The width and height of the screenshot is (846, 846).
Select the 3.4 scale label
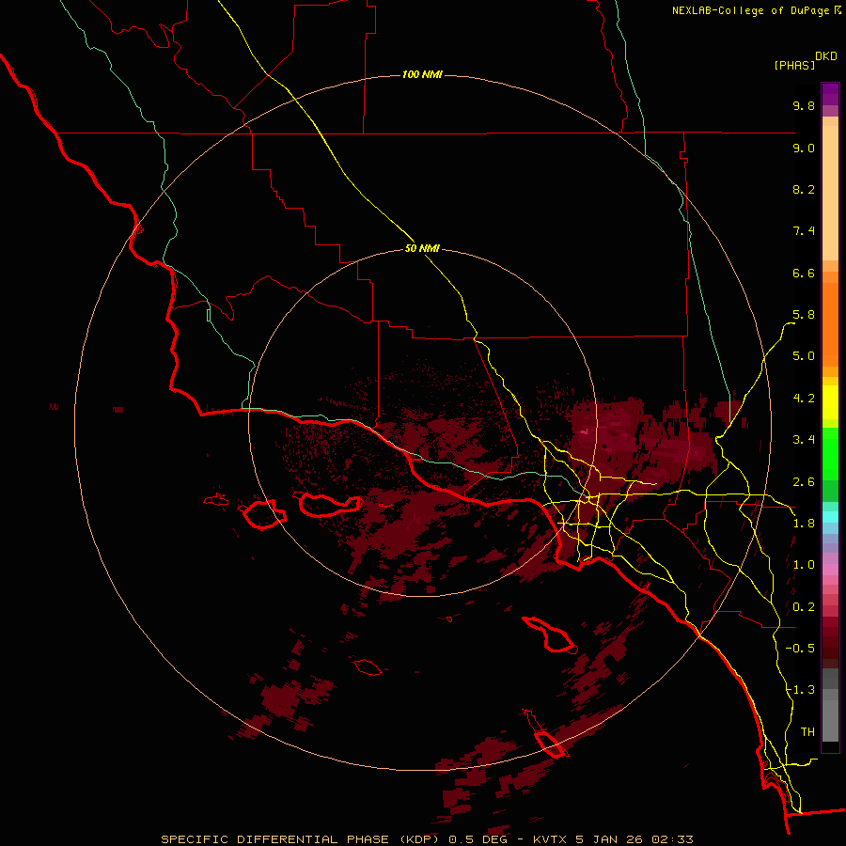tap(804, 440)
